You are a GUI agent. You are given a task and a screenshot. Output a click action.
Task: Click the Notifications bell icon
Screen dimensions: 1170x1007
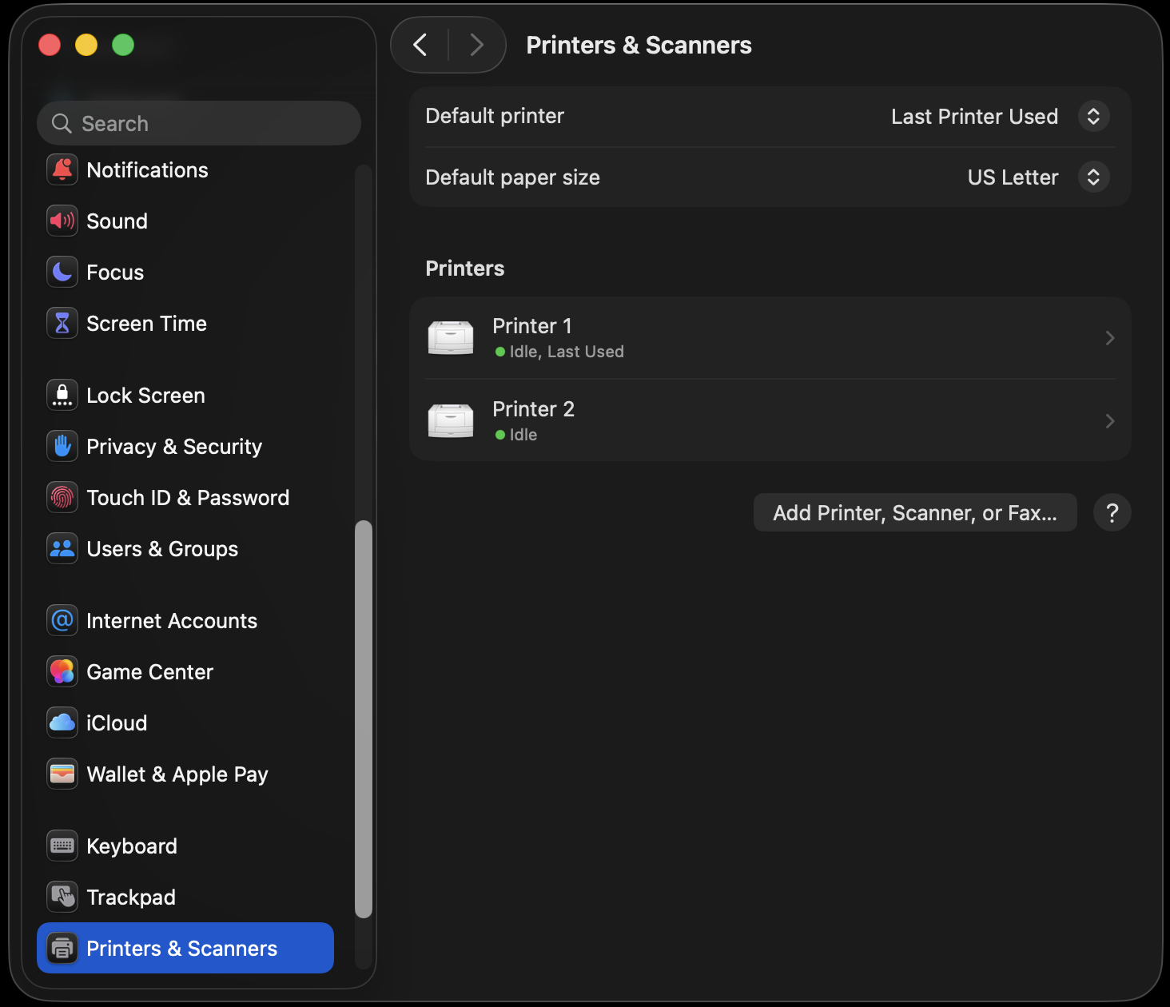click(x=62, y=169)
